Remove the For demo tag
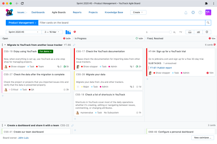 pyautogui.click(x=51, y=51)
